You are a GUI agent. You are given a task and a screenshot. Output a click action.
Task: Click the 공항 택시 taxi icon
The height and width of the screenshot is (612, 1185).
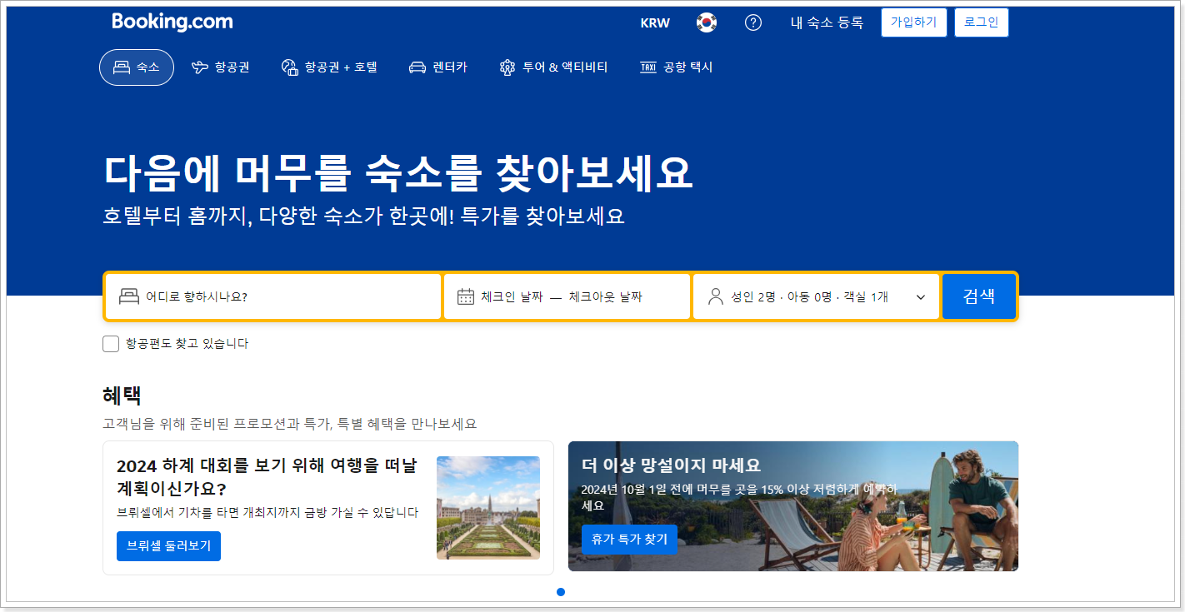(x=649, y=67)
